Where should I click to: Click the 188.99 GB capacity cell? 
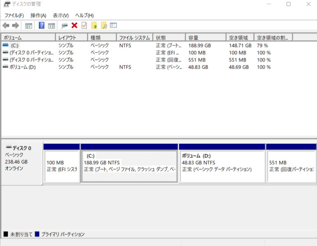tap(199, 46)
